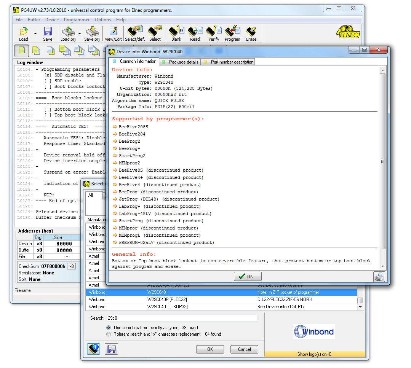The width and height of the screenshot is (411, 368).
Task: Switch to the Part number description tab
Action: 228,62
